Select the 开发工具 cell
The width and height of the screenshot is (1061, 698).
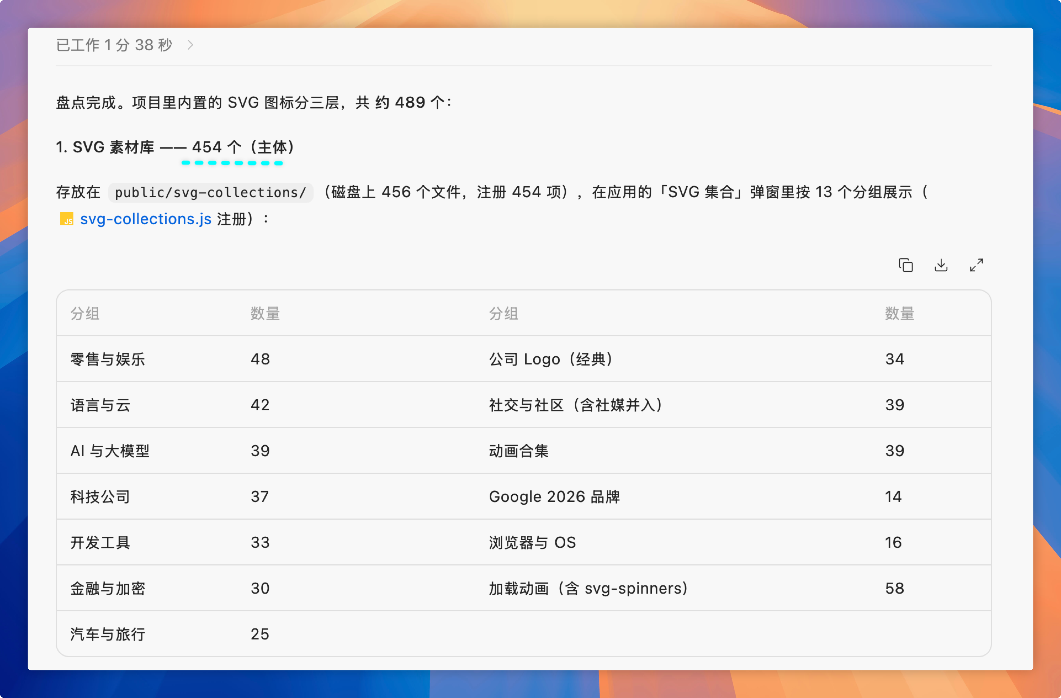(100, 542)
